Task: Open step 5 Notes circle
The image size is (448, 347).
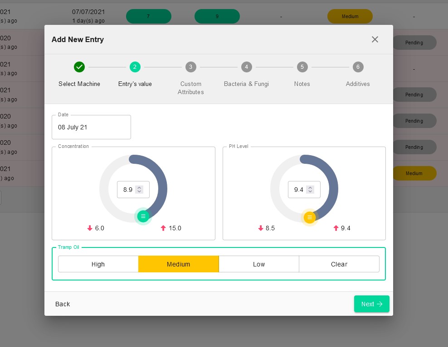Action: [x=302, y=67]
